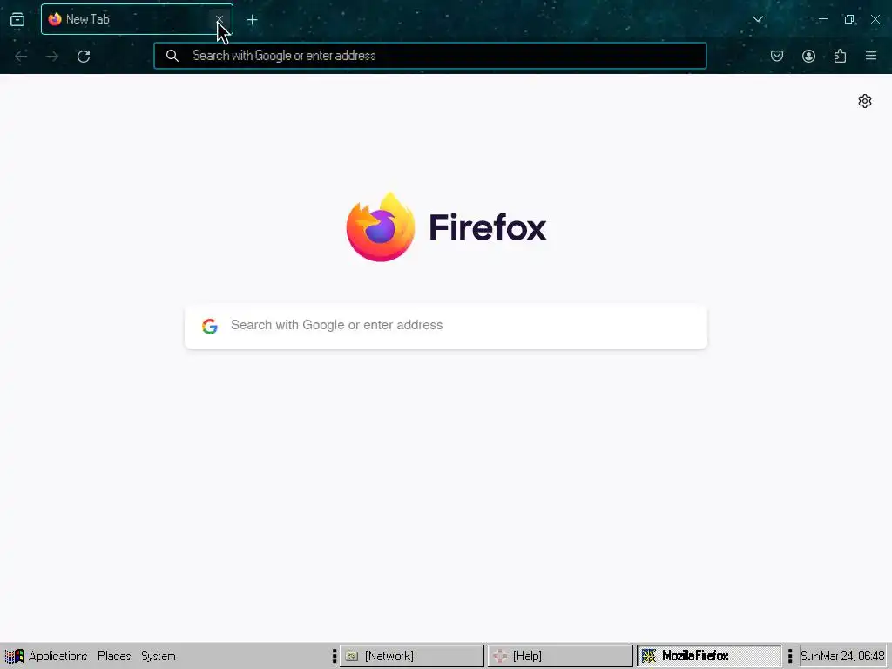
Task: Focus the page's Google search box
Action: point(446,326)
